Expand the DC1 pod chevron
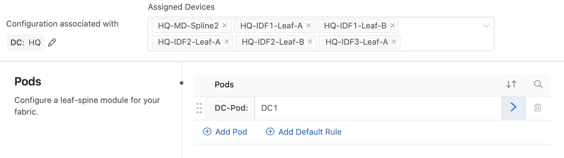Screen dimensions: 564x158 514,107
